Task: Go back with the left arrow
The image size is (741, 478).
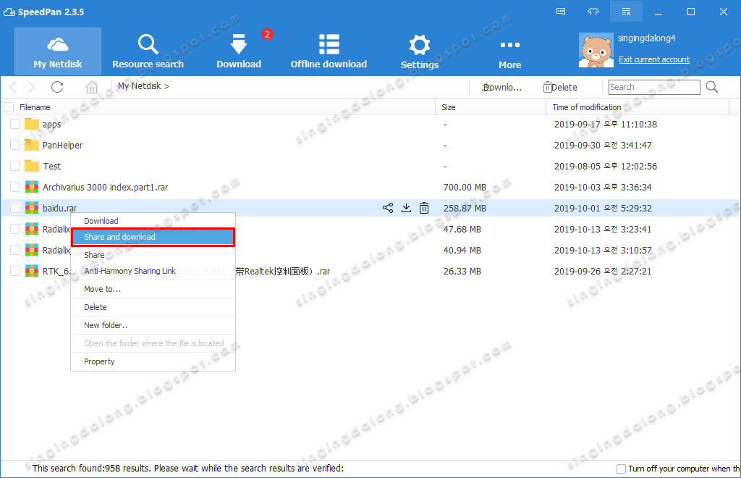Action: click(13, 87)
